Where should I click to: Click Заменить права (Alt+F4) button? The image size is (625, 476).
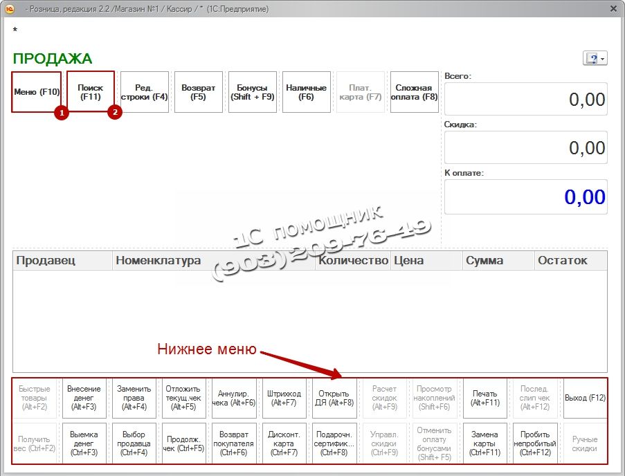134,398
